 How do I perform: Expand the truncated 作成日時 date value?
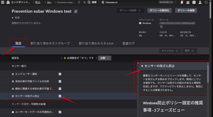point(167,36)
